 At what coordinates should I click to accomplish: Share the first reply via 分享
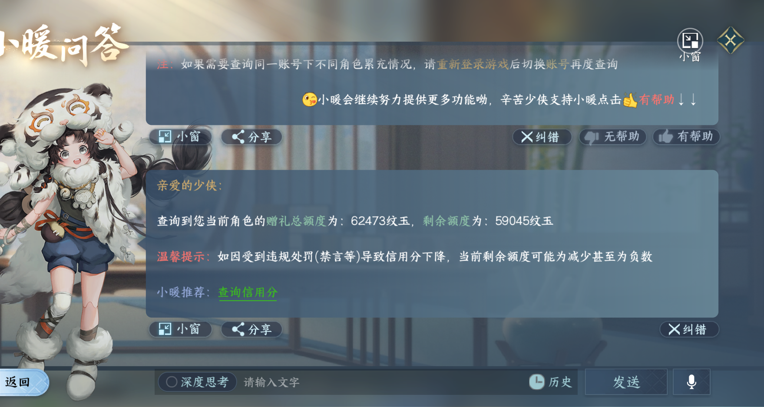(251, 137)
